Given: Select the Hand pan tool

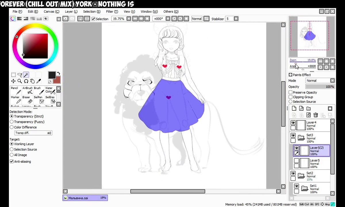Looking at the screenshot, I should [32, 81].
